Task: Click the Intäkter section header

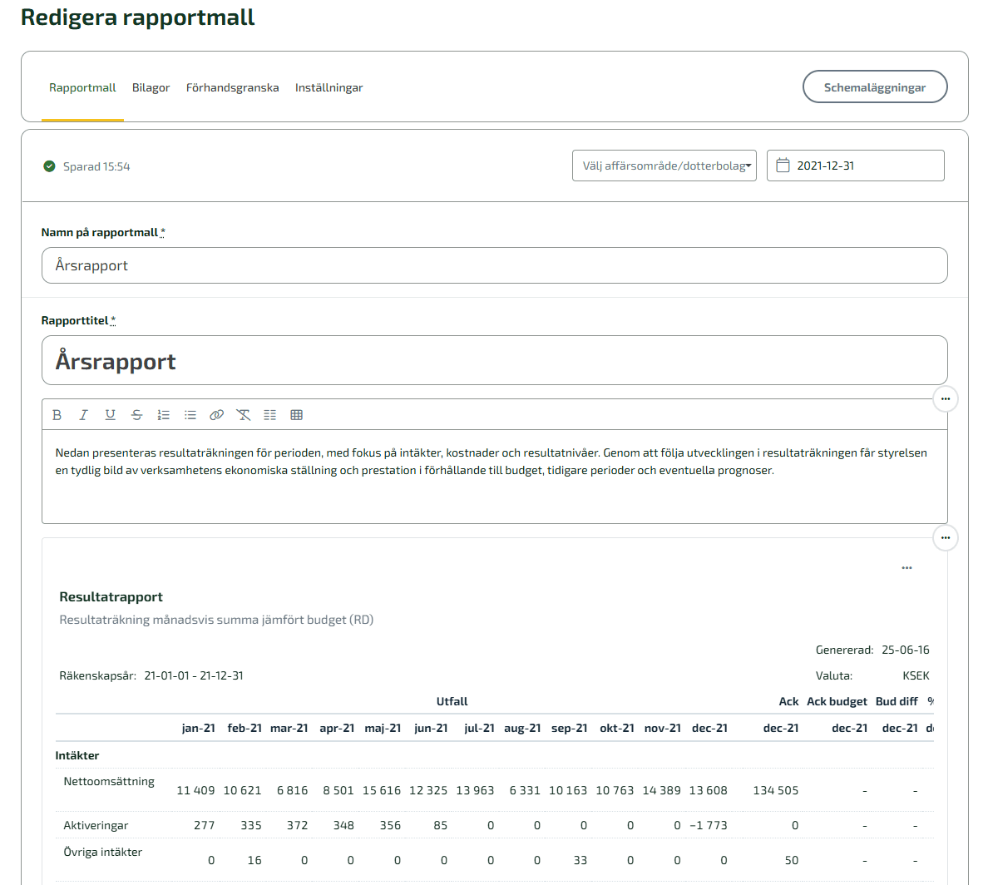Action: [77, 755]
